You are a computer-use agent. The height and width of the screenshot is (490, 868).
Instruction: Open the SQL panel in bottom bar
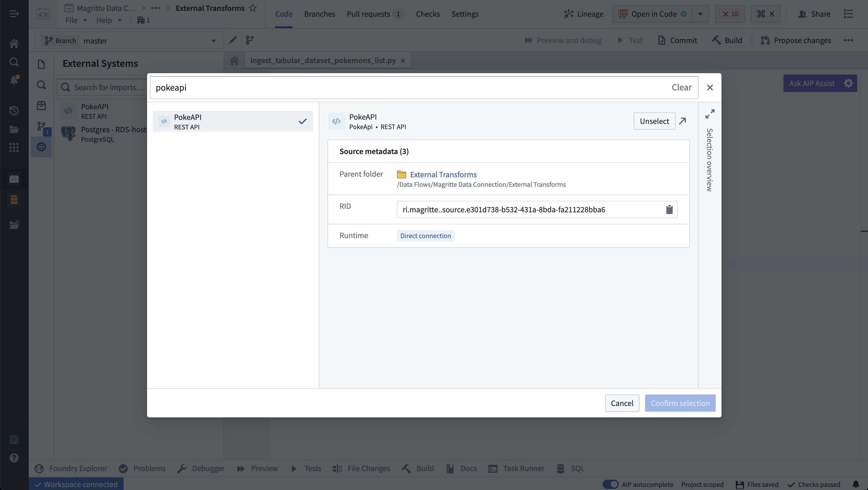(x=571, y=468)
